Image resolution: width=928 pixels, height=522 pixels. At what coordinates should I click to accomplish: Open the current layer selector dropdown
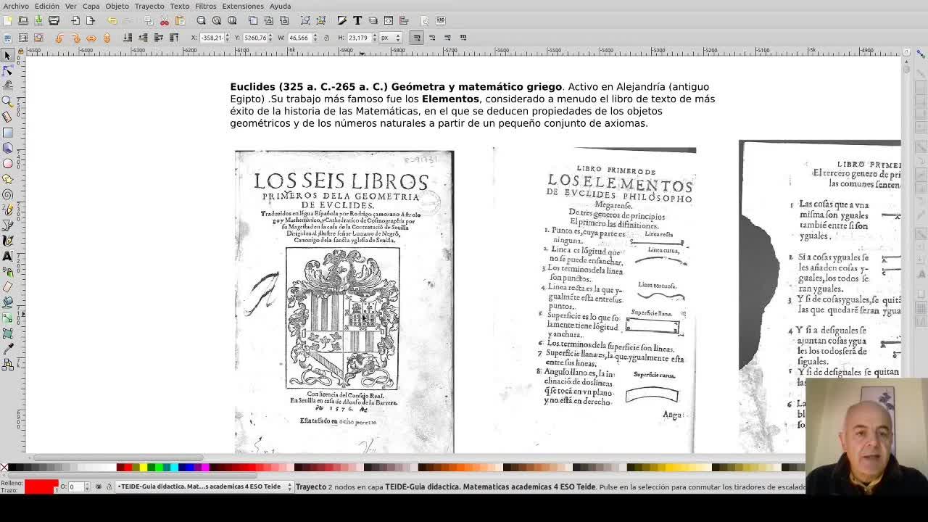coord(204,486)
